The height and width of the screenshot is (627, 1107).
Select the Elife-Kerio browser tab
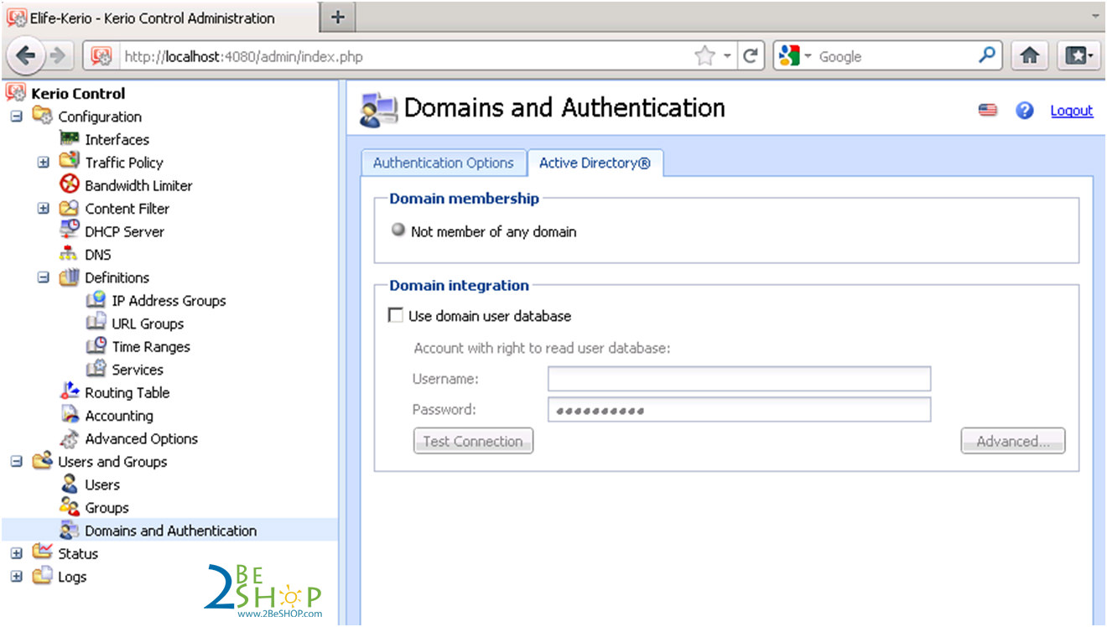[x=159, y=18]
